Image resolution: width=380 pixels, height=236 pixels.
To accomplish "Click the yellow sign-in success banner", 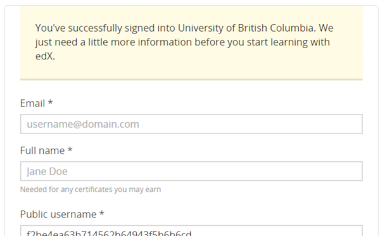I will coord(191,42).
